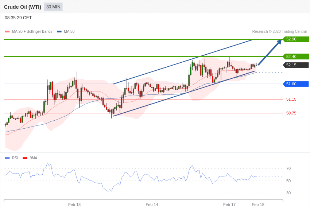310x210 pixels.
Task: Click the Crude Oil (WTI) title
Action: (23, 7)
